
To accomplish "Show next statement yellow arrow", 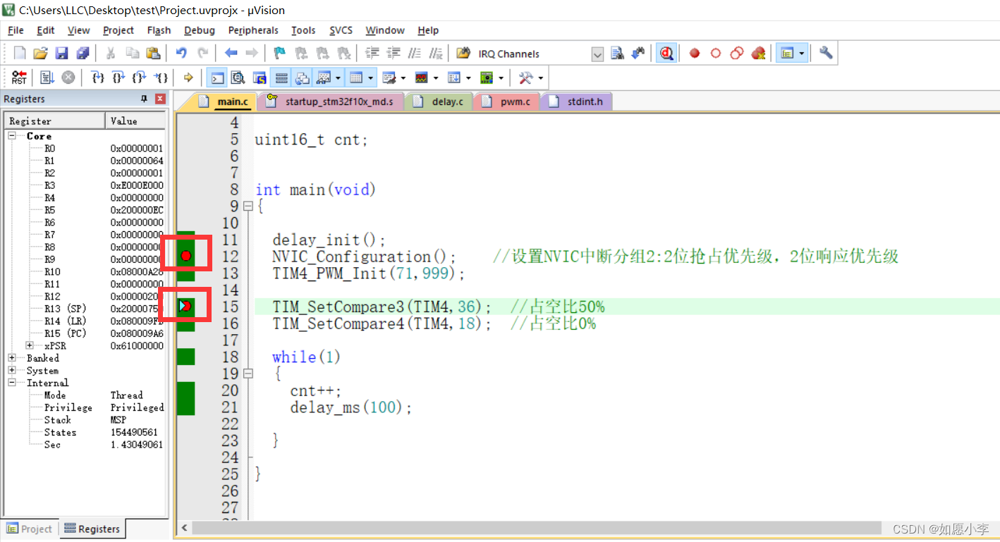I will (x=188, y=78).
